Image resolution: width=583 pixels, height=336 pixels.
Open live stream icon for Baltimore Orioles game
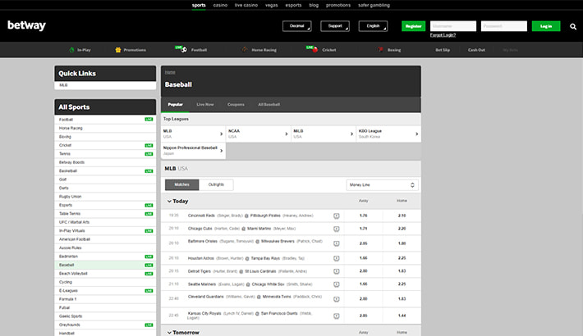coord(336,243)
